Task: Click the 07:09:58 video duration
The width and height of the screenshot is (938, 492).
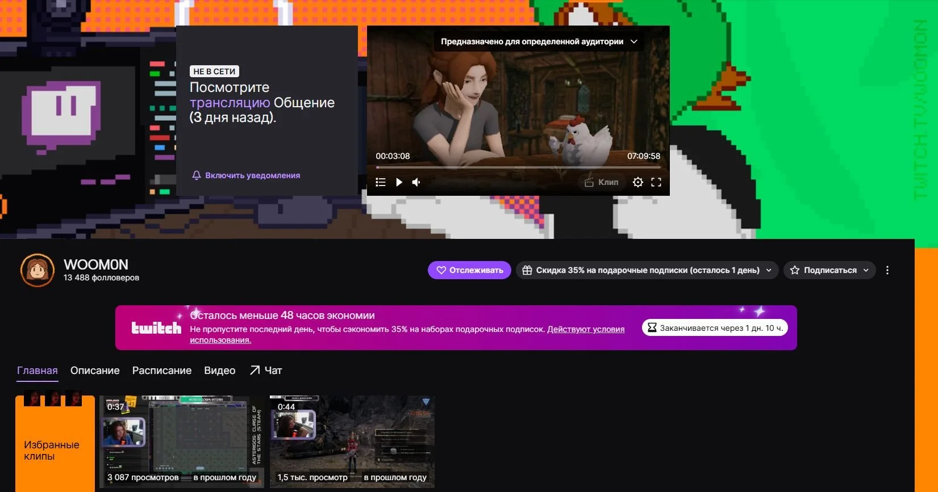Action: [644, 156]
